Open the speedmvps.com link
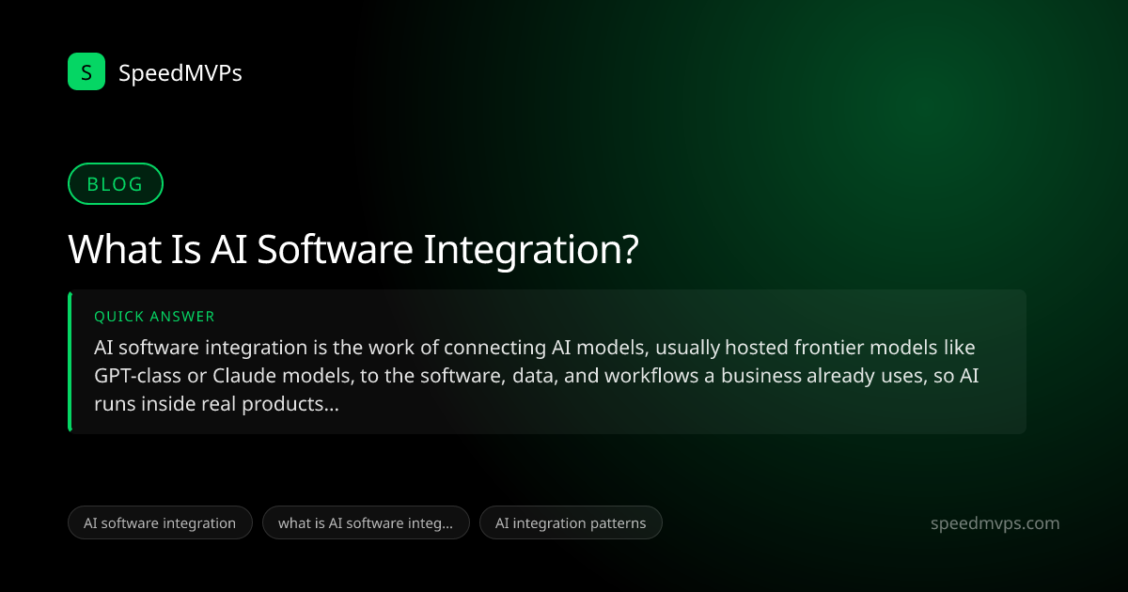 (x=995, y=523)
